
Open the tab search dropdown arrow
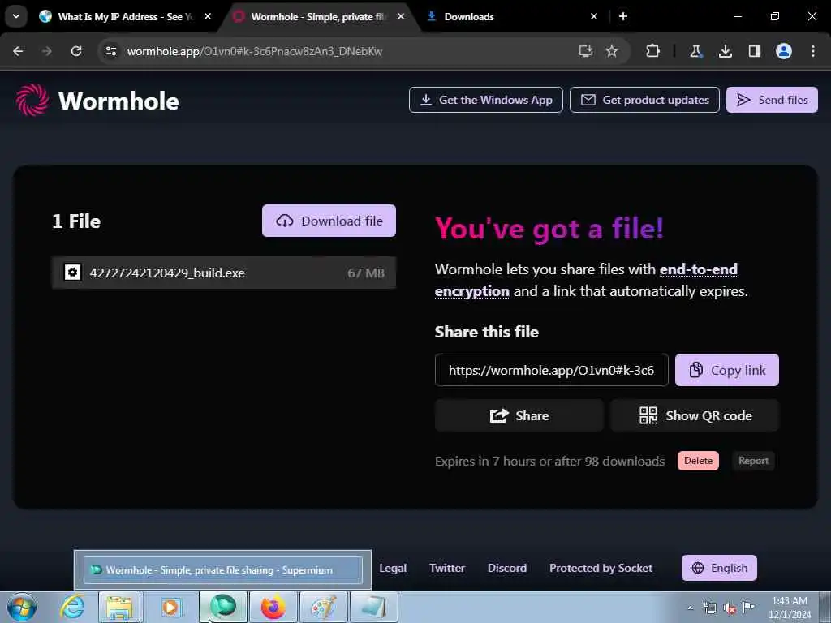pyautogui.click(x=16, y=16)
